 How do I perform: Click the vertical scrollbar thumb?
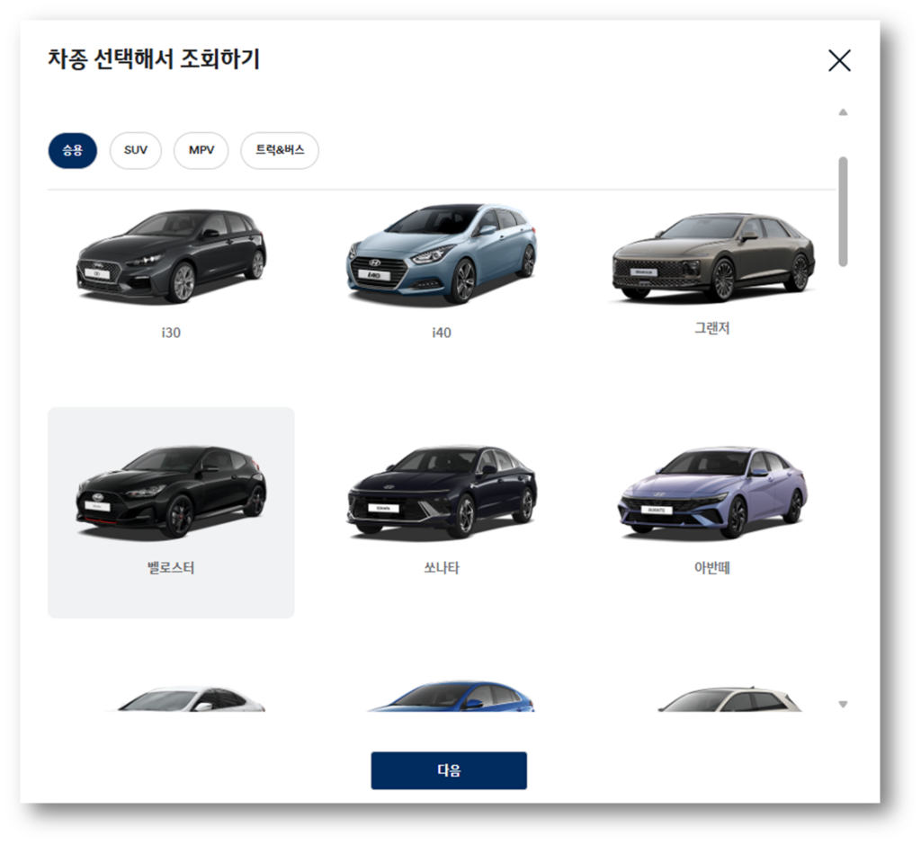(843, 208)
